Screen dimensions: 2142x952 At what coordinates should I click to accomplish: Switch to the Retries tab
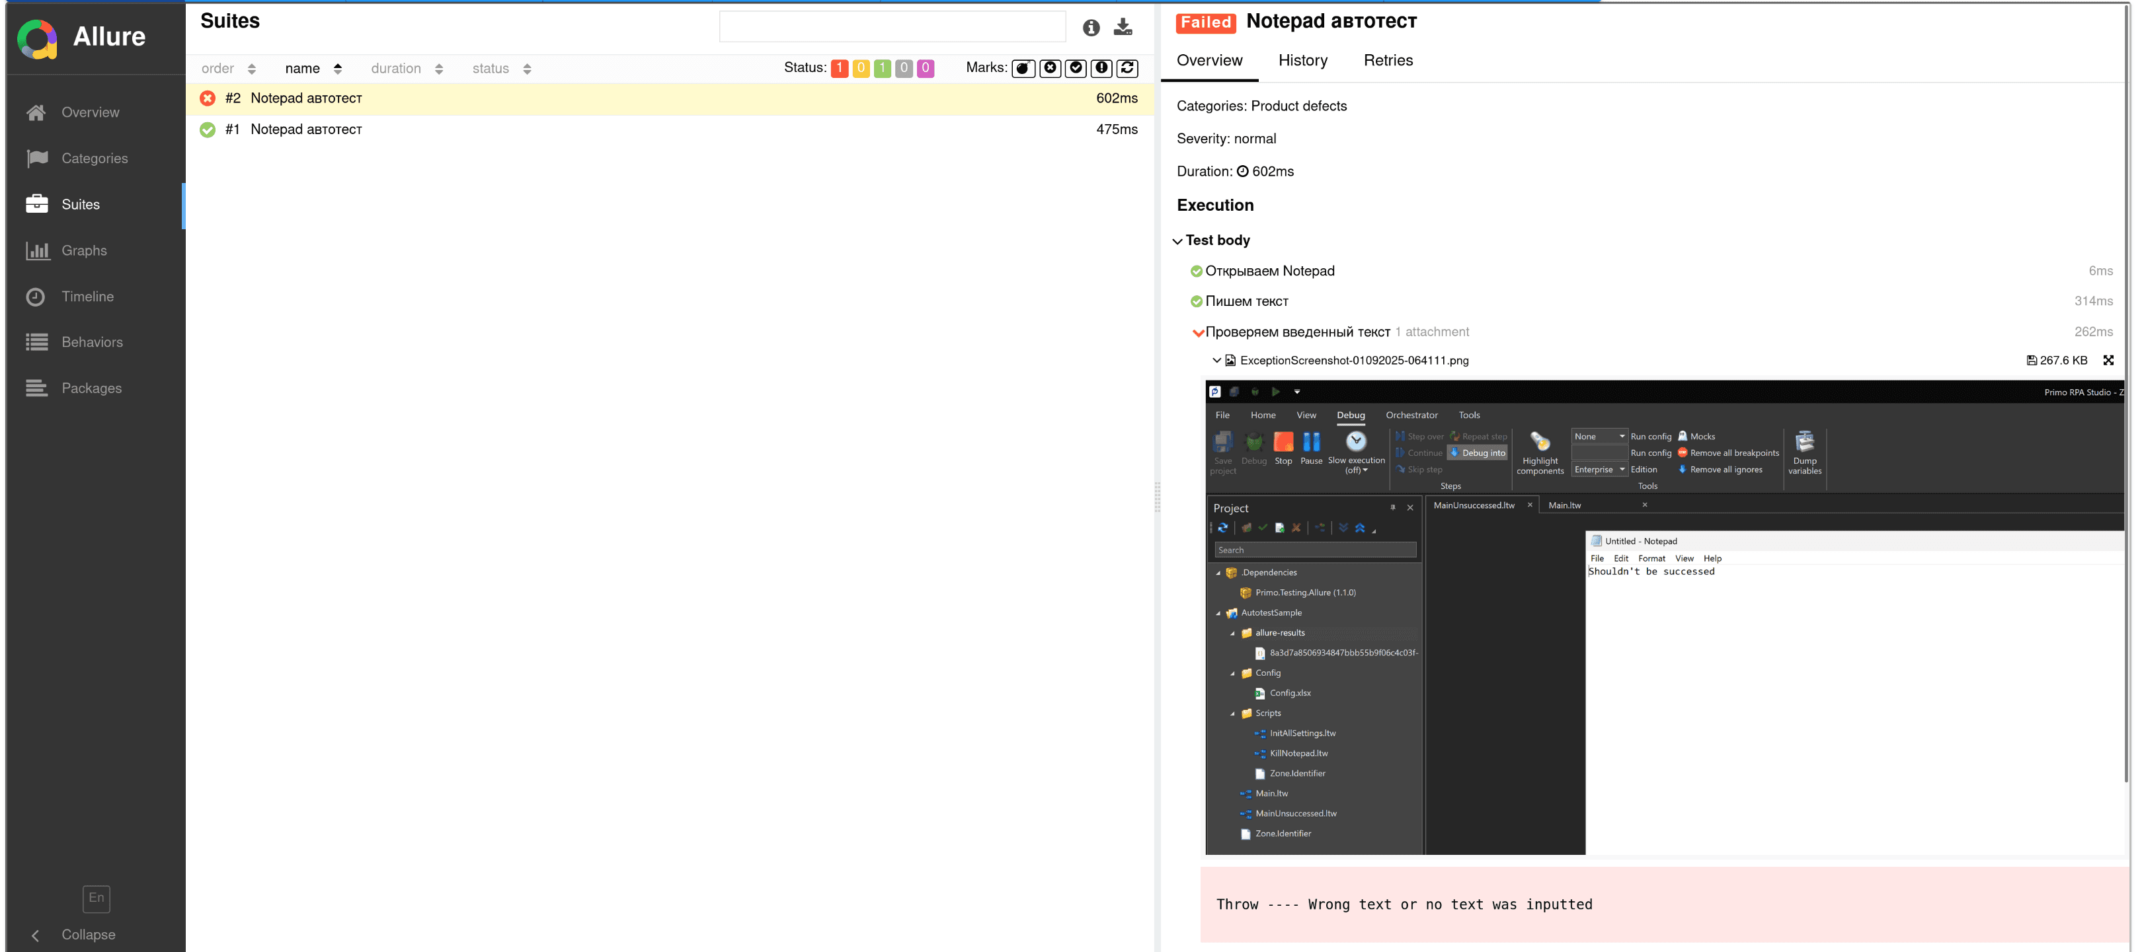click(1387, 60)
